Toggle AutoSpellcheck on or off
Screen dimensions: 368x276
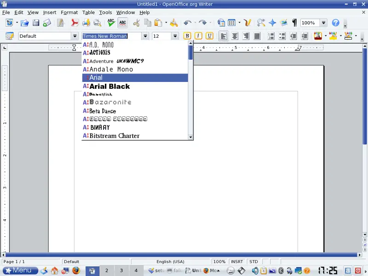tap(122, 23)
